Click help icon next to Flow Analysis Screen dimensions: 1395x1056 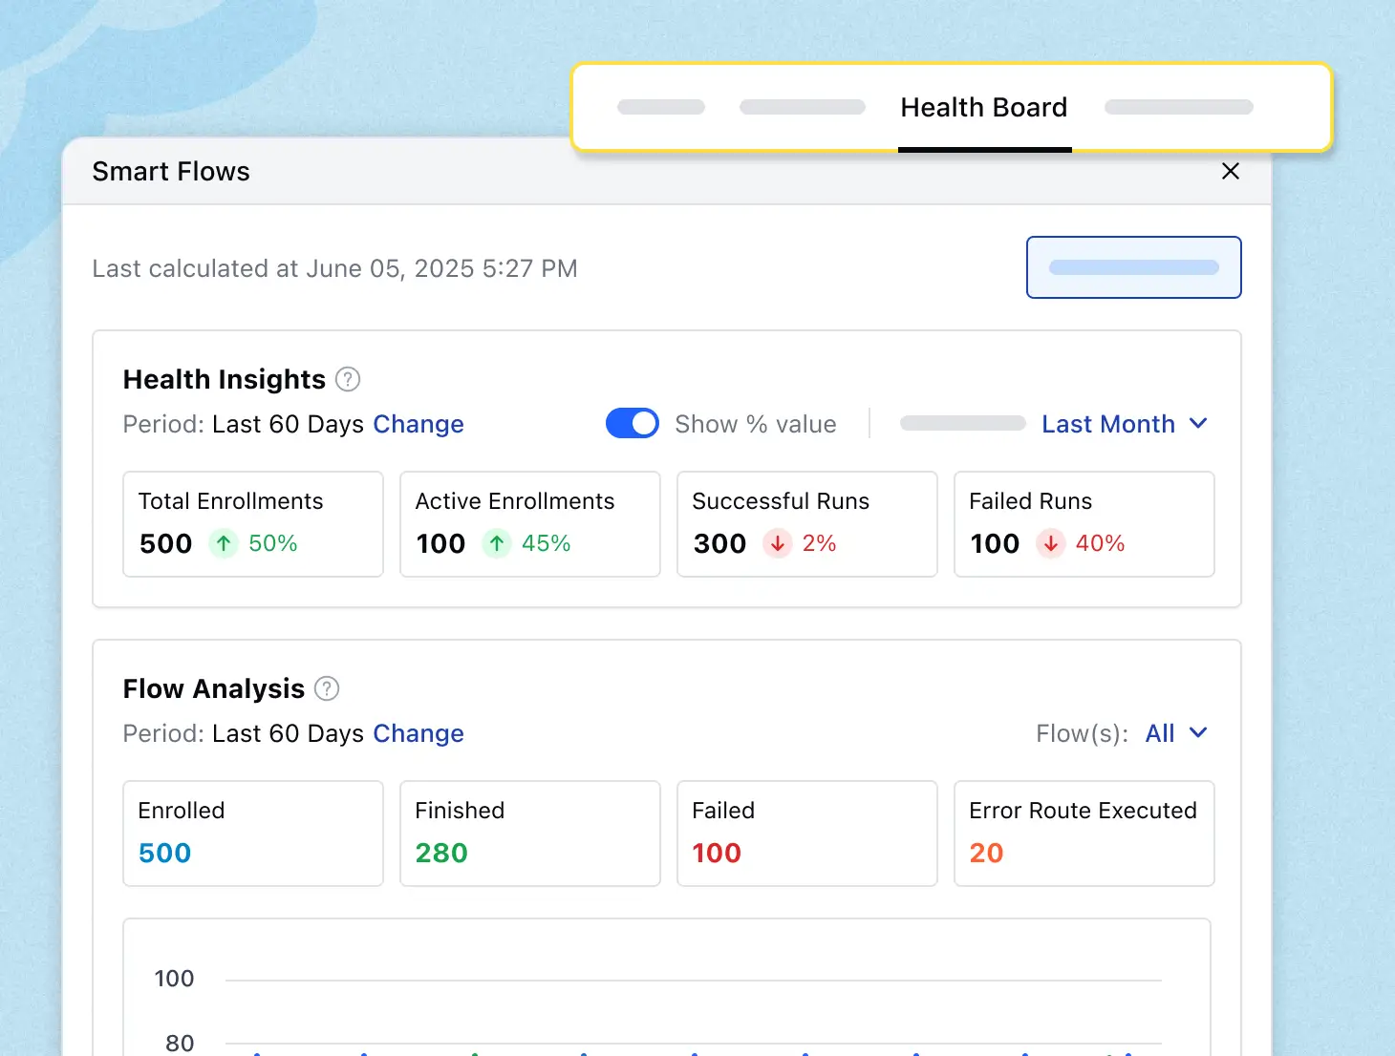(327, 688)
